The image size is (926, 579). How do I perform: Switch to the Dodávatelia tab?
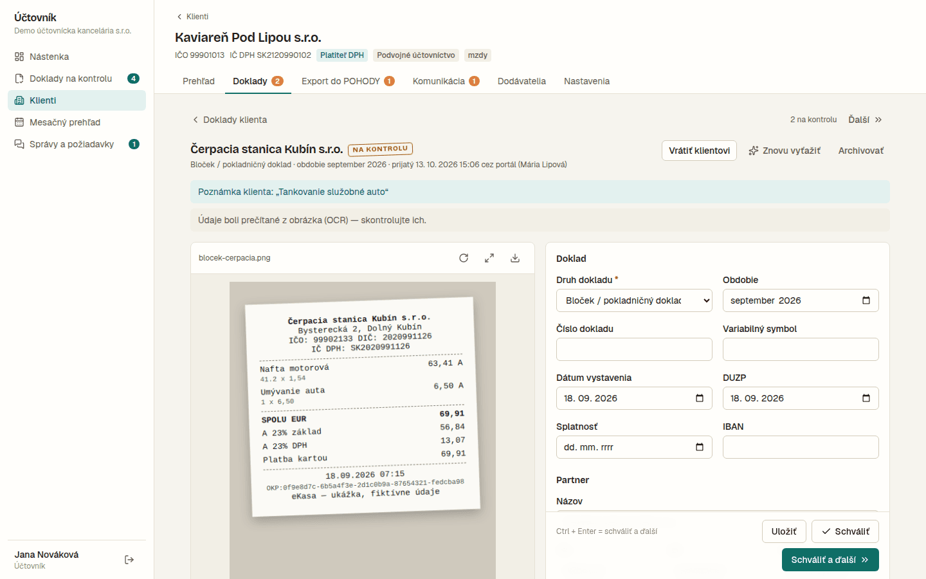522,81
